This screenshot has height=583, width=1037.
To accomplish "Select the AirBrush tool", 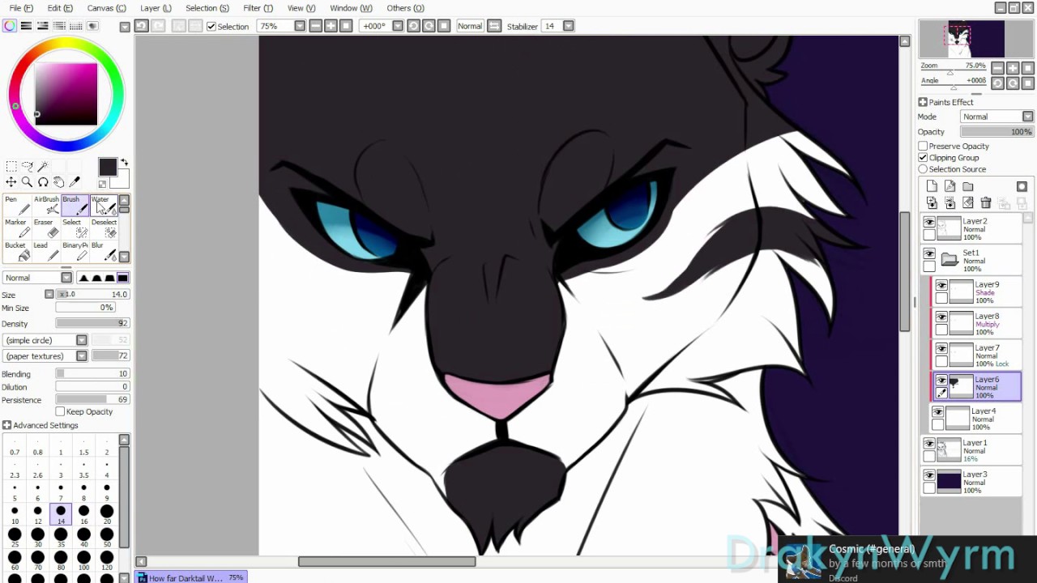I will point(46,206).
